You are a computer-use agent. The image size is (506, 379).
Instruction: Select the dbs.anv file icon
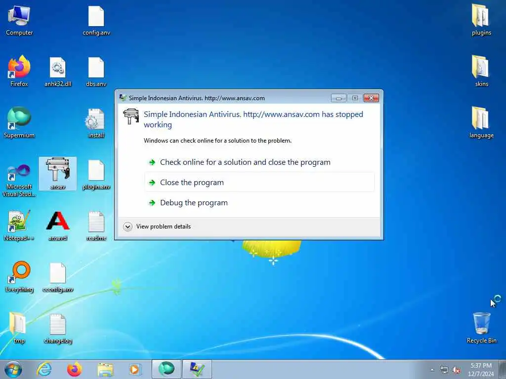coord(96,72)
